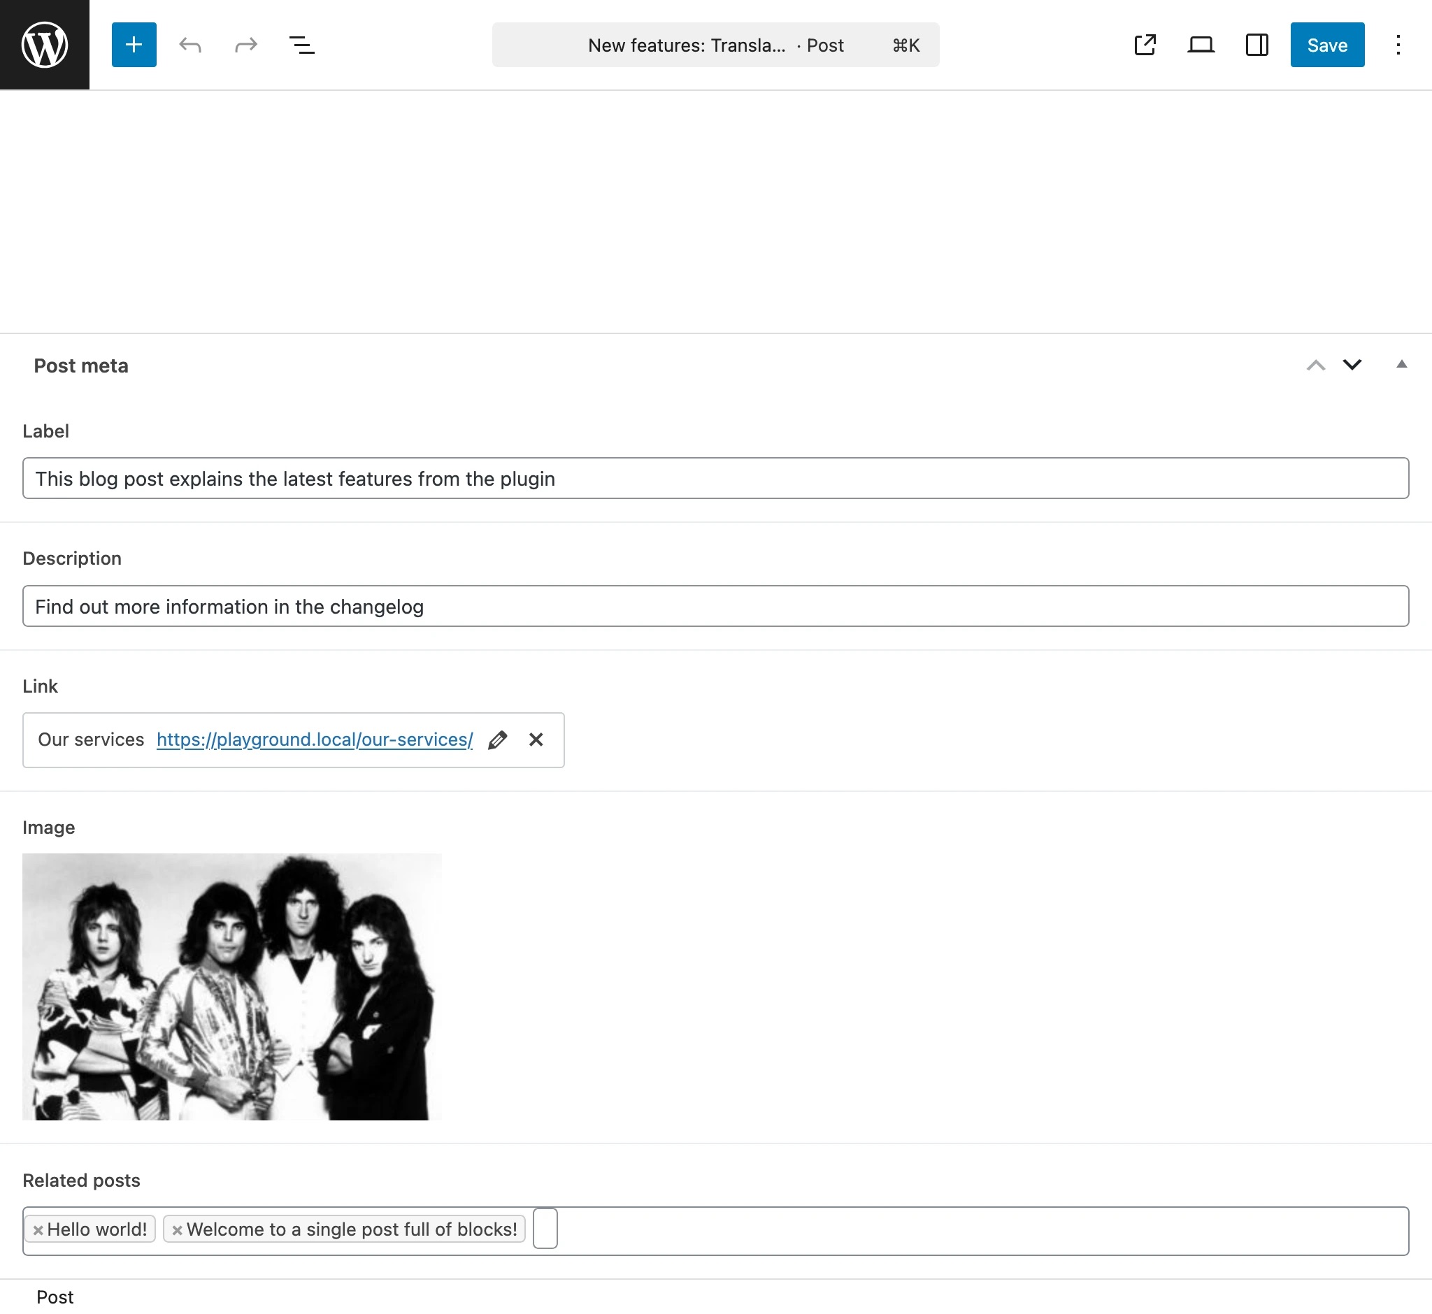
Task: Toggle the settings sidebar panel
Action: (1256, 44)
